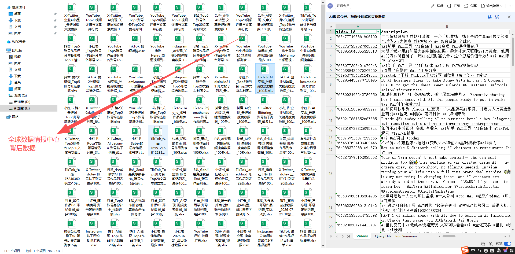Click the cell with video id 7630623899801210142
The image size is (515, 254).
(358, 208)
